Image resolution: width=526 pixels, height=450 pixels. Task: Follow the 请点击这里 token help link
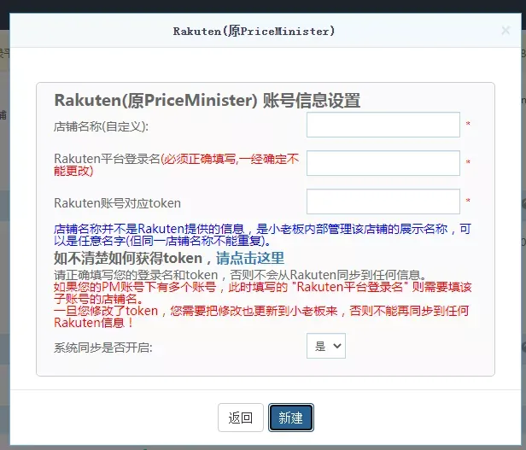pos(250,258)
